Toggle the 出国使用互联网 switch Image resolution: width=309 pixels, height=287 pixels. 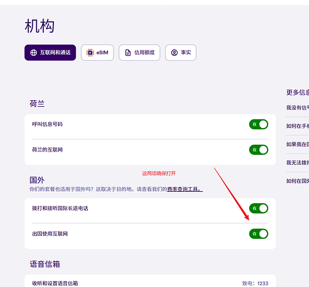[x=258, y=234]
